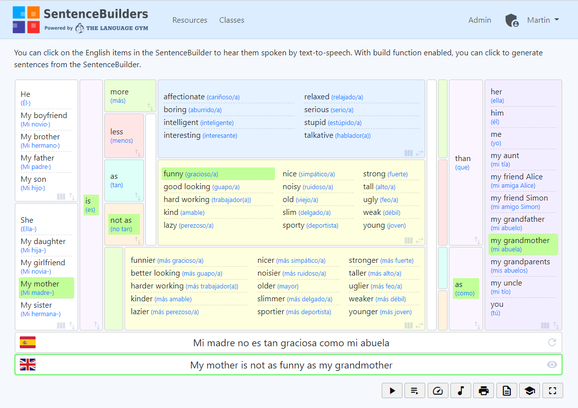Viewport: 578px width, 408px height.
Task: Click sort arrows in the 'less' box
Action: tap(137, 153)
